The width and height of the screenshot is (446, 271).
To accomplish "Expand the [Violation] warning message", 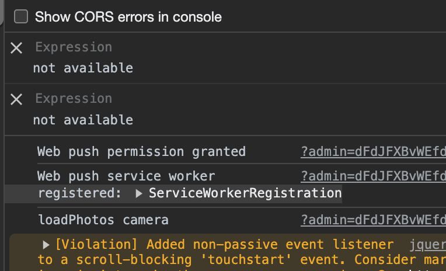I will pyautogui.click(x=46, y=245).
